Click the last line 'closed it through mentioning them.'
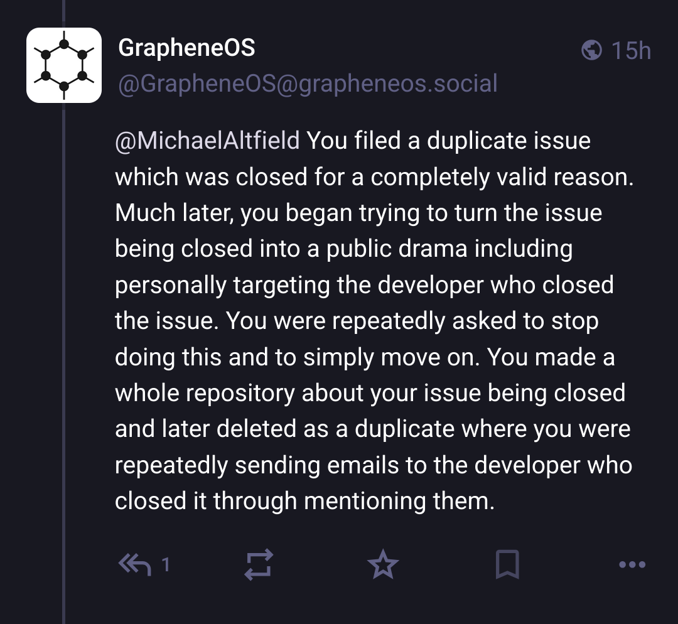This screenshot has height=624, width=678. tap(304, 501)
